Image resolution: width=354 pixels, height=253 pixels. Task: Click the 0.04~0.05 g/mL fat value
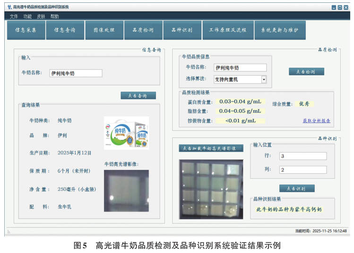pyautogui.click(x=240, y=111)
